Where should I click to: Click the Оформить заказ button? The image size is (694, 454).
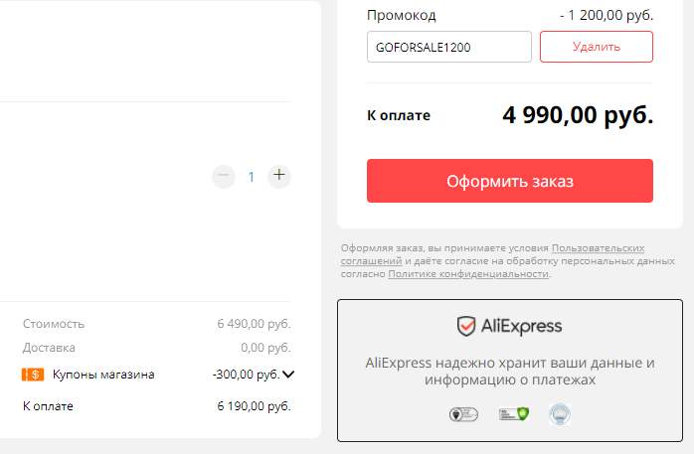coord(510,181)
